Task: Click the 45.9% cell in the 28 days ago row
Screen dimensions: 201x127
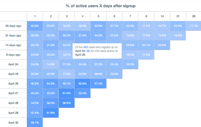Action: pos(35,26)
